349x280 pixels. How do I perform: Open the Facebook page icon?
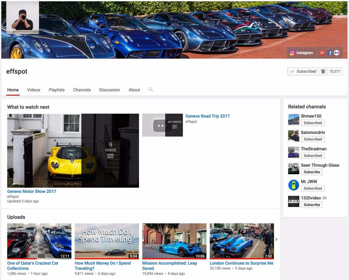pos(330,53)
